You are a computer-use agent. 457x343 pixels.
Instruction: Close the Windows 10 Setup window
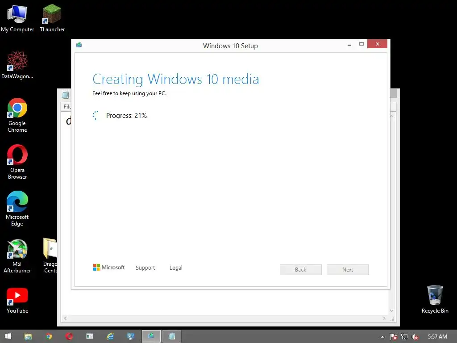pos(377,44)
